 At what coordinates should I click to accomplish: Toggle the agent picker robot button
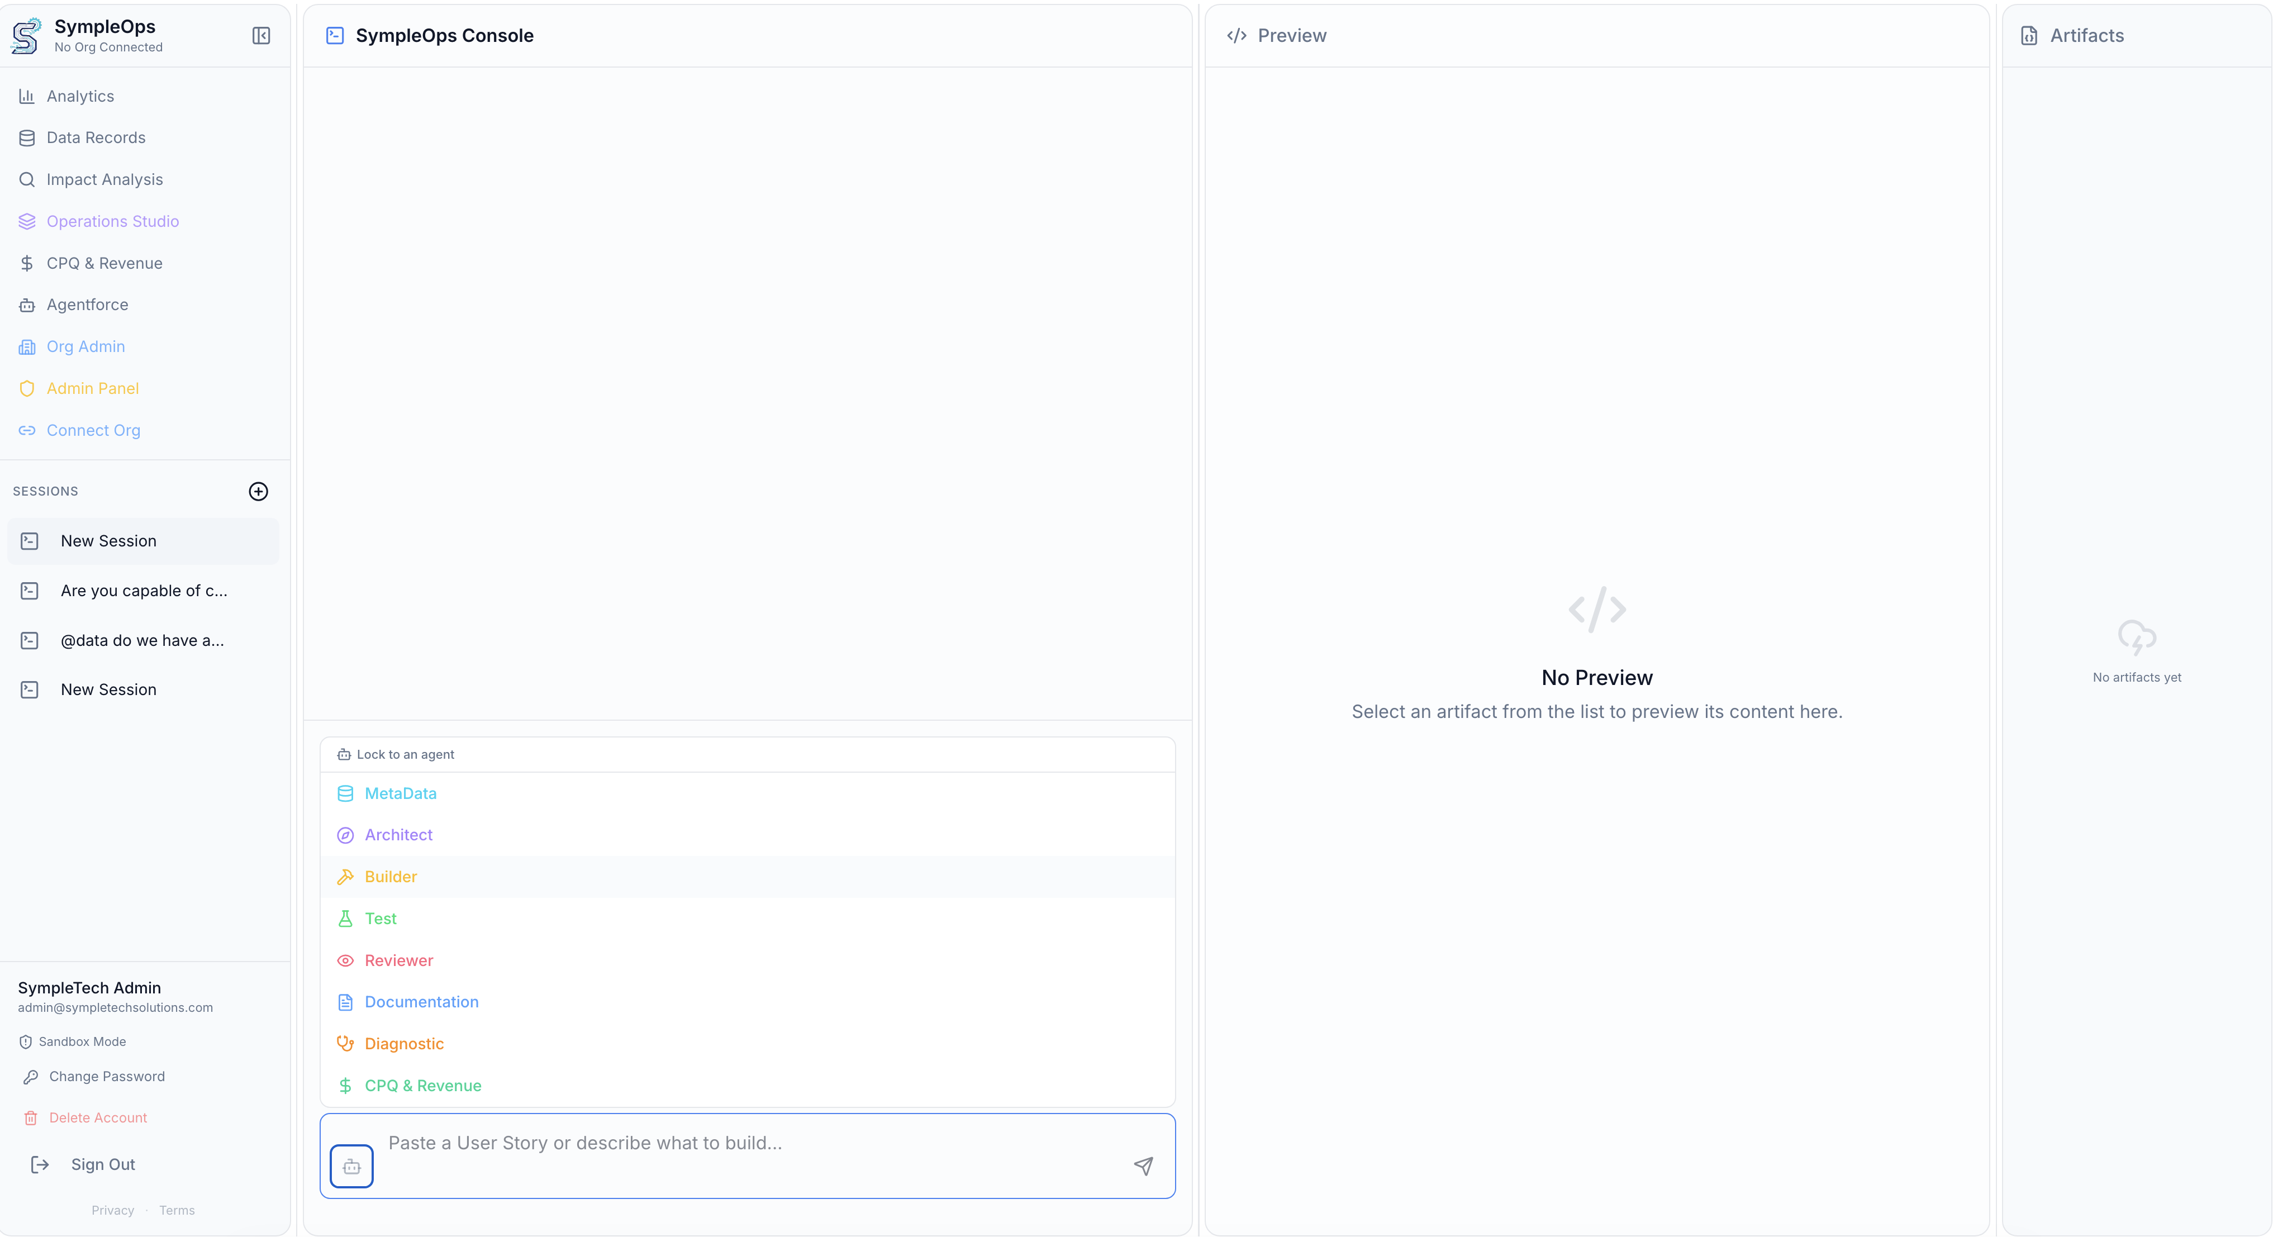coord(352,1167)
